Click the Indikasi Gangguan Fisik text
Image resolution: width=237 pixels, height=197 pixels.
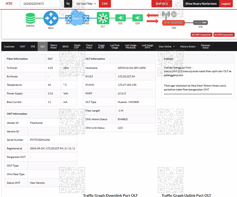(178, 68)
